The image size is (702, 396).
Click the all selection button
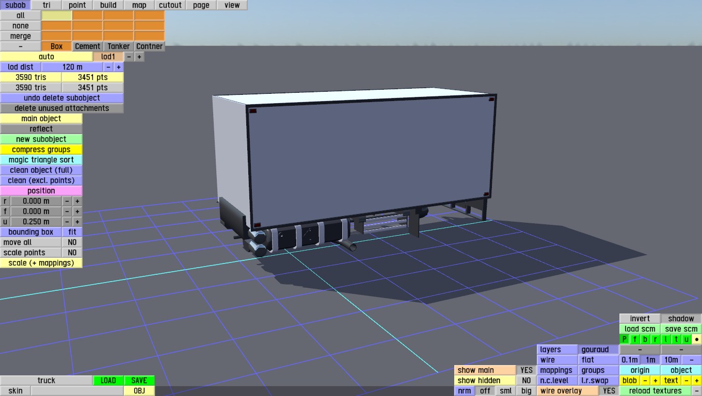tap(21, 15)
